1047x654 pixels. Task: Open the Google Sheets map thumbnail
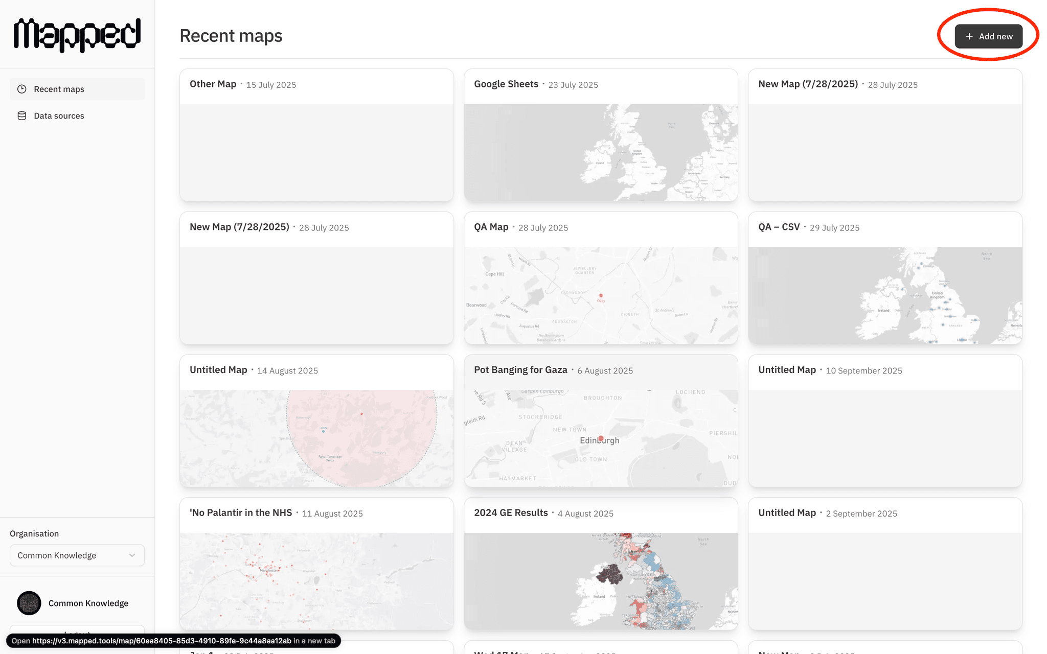(x=601, y=152)
